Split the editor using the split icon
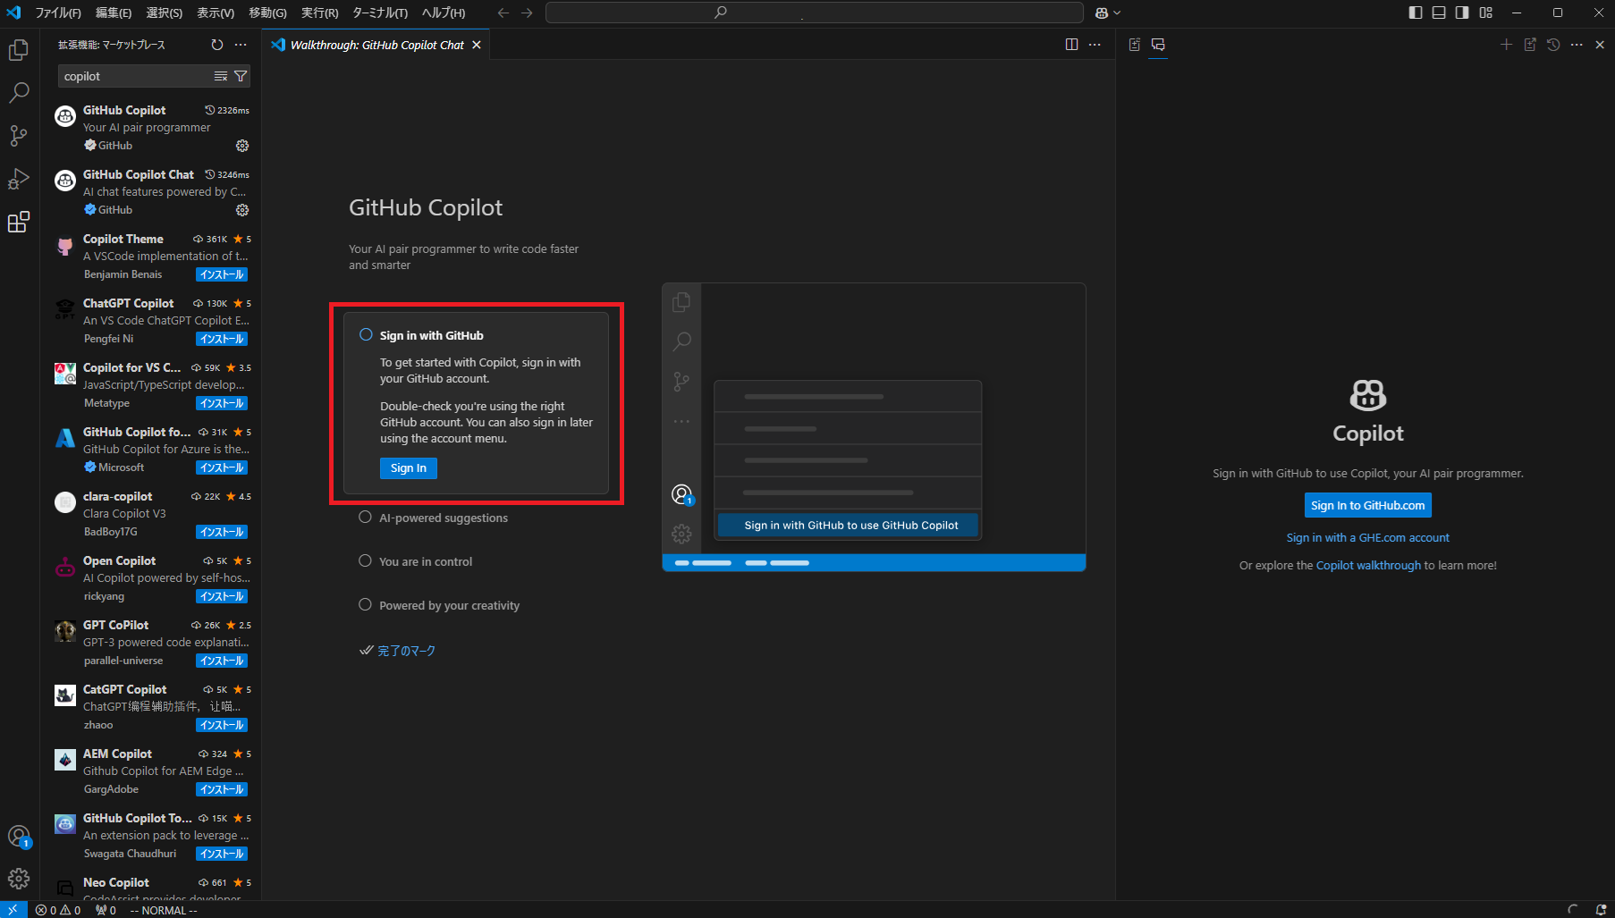The height and width of the screenshot is (918, 1615). [1071, 44]
